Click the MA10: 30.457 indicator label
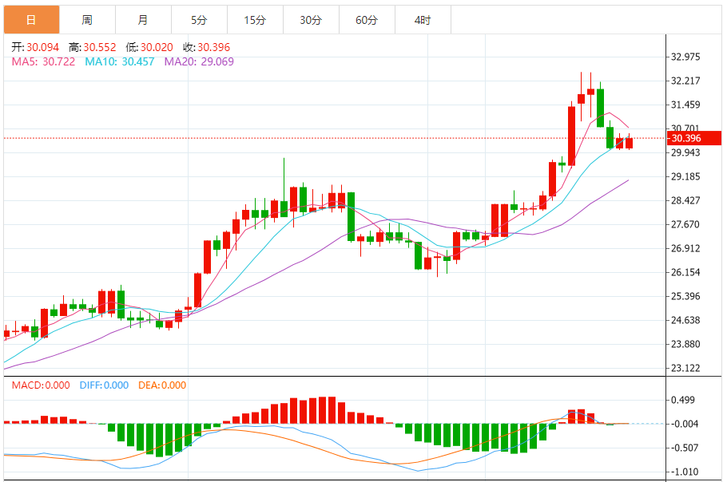Image resolution: width=727 pixels, height=482 pixels. tap(120, 61)
